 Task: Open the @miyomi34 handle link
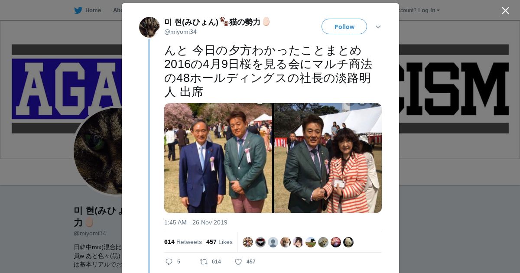(x=180, y=32)
